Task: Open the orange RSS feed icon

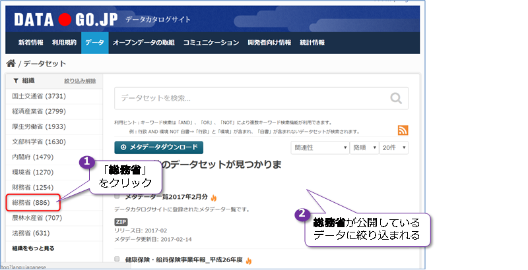Action: [403, 130]
